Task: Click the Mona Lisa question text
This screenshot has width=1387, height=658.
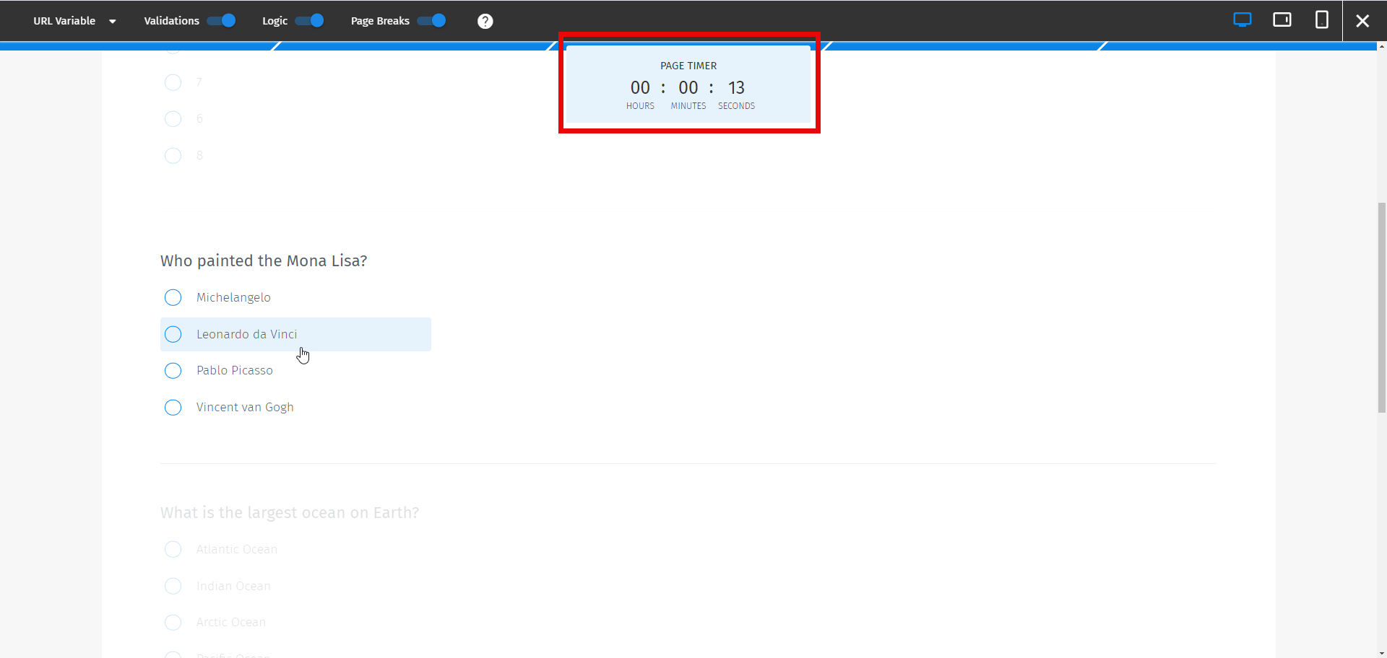Action: [264, 261]
